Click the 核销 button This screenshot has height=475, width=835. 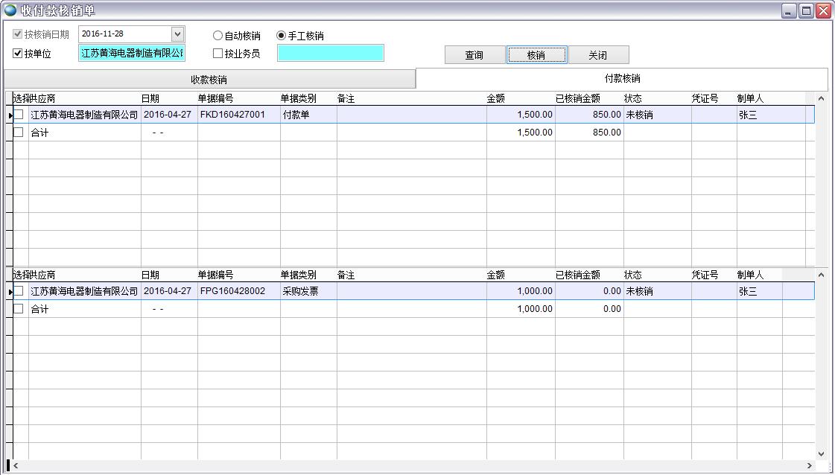(536, 54)
